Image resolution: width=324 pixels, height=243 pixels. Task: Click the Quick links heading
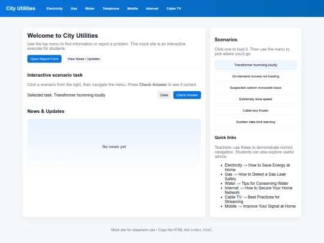tap(225, 137)
